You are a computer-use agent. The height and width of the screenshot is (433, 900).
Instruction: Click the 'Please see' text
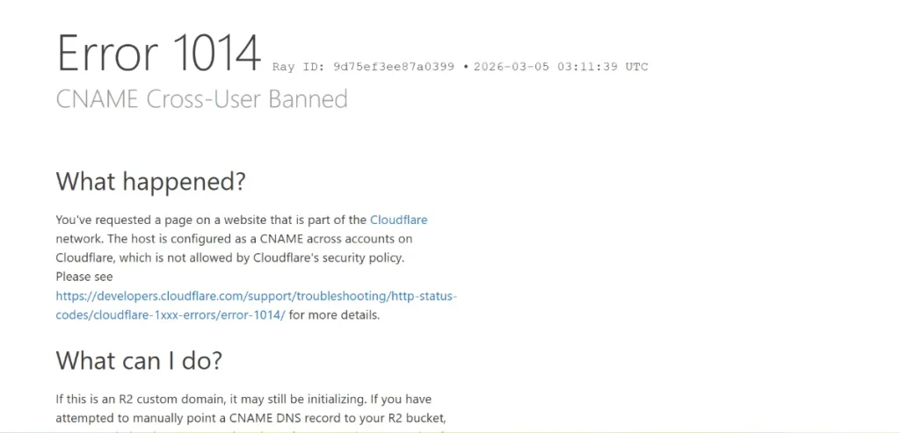click(84, 277)
